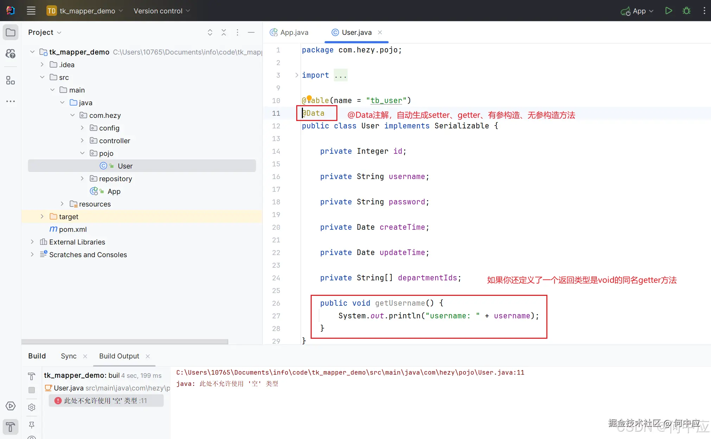Start debugging with the bug icon
This screenshot has height=439, width=711.
[x=686, y=11]
